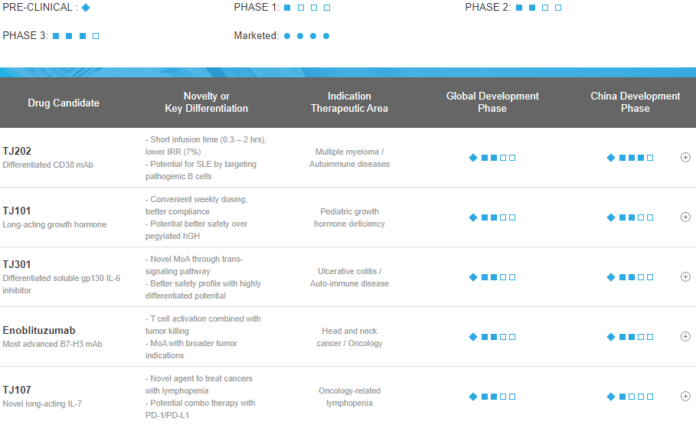Click the PHASE 2 legend squares
This screenshot has height=425, width=696.
538,8
